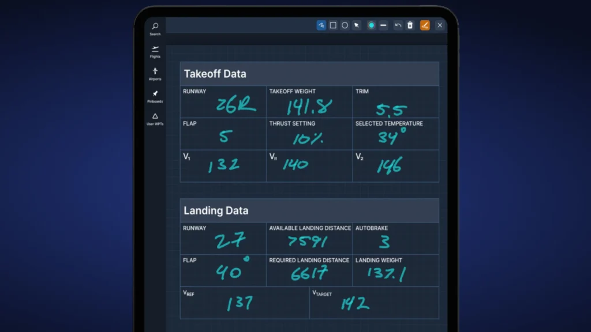The height and width of the screenshot is (332, 591).
Task: Undo the last annotation
Action: (398, 25)
